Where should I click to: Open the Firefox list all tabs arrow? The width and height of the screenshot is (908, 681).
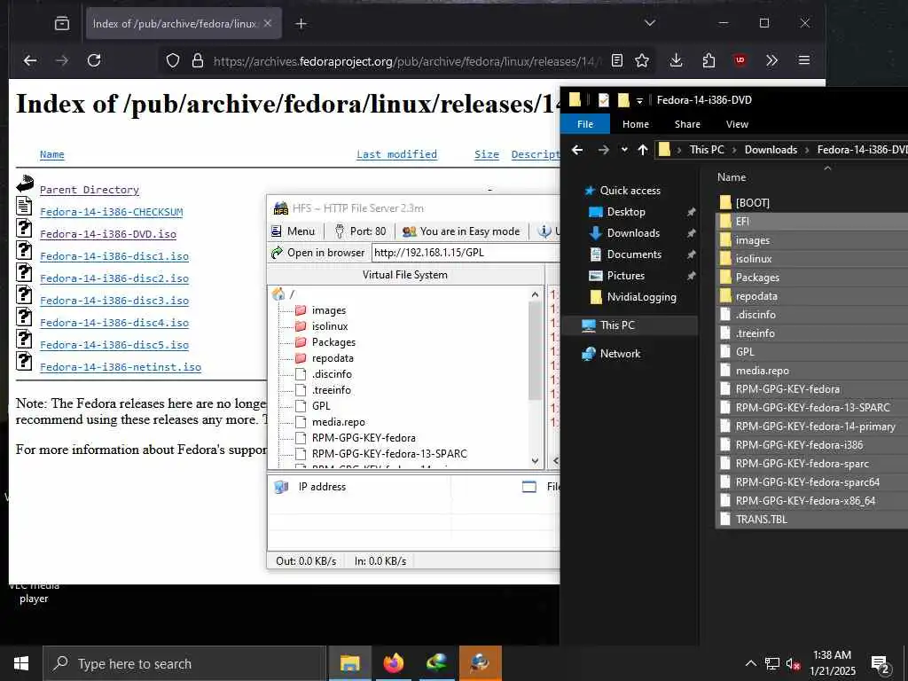(x=650, y=23)
